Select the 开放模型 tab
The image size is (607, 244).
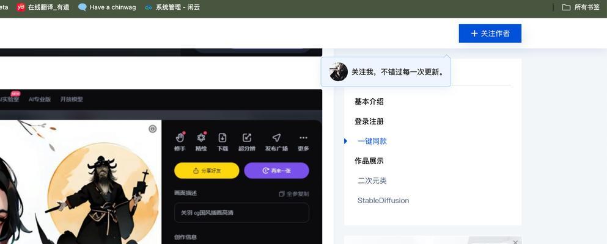click(72, 99)
